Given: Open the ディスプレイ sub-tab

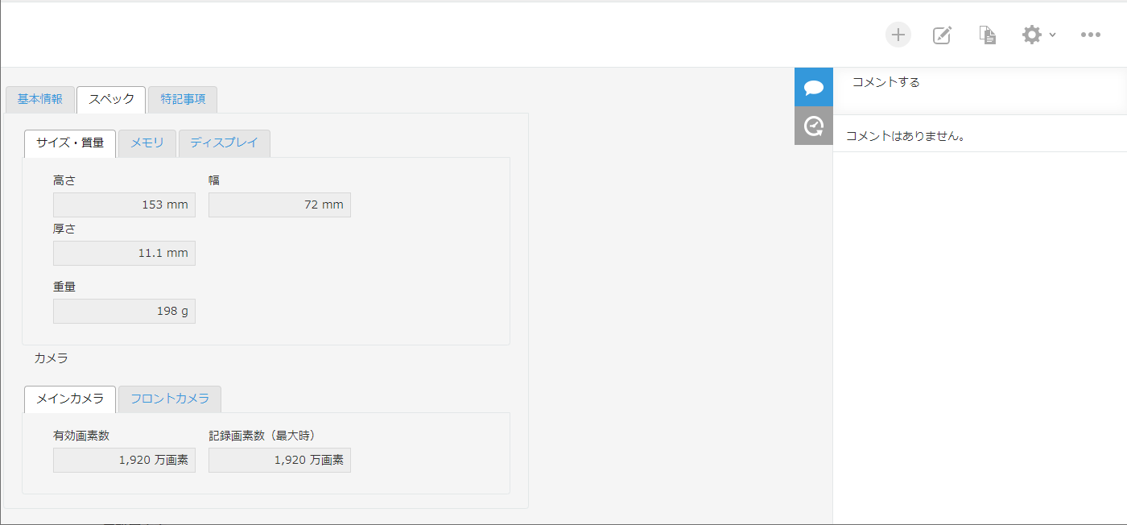Looking at the screenshot, I should click(x=224, y=143).
